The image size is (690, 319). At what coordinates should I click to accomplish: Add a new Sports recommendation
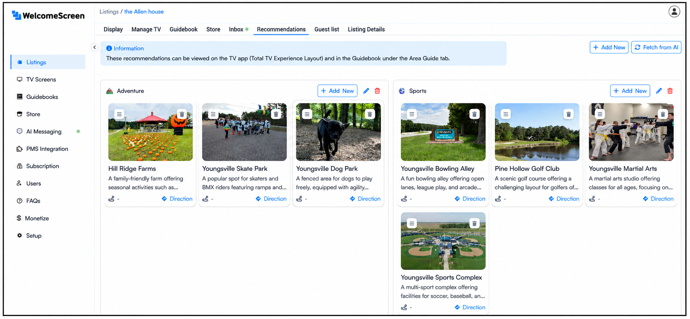point(630,91)
